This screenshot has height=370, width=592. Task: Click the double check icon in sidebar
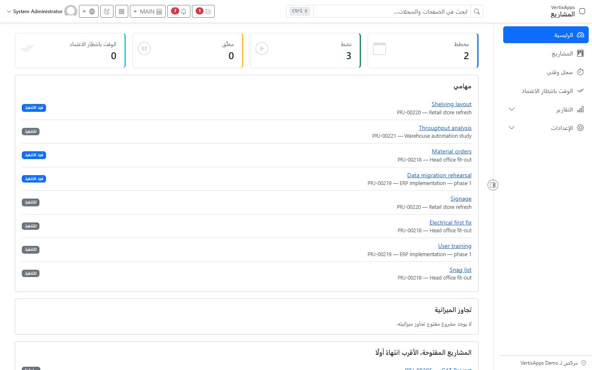coord(580,90)
